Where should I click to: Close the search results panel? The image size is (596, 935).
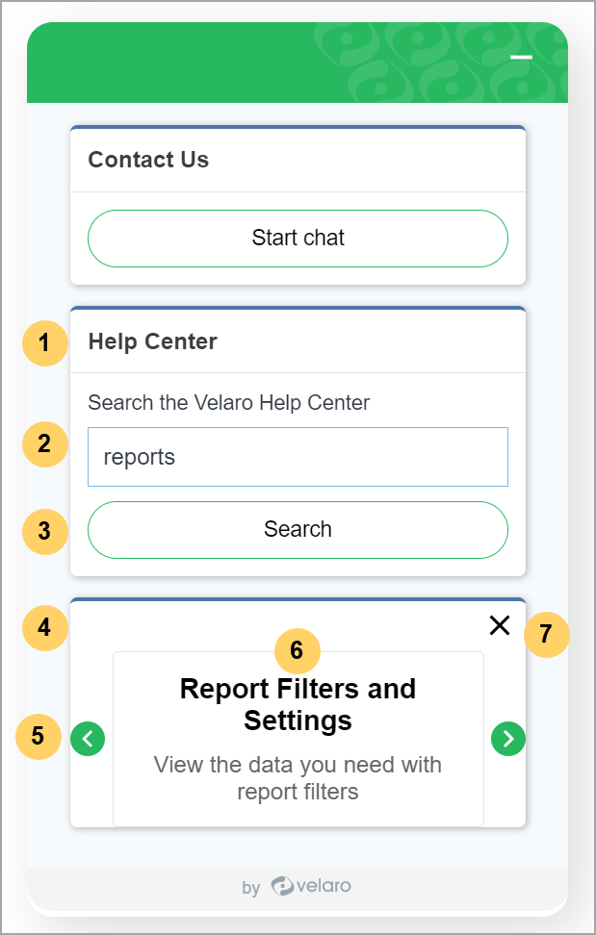(499, 625)
